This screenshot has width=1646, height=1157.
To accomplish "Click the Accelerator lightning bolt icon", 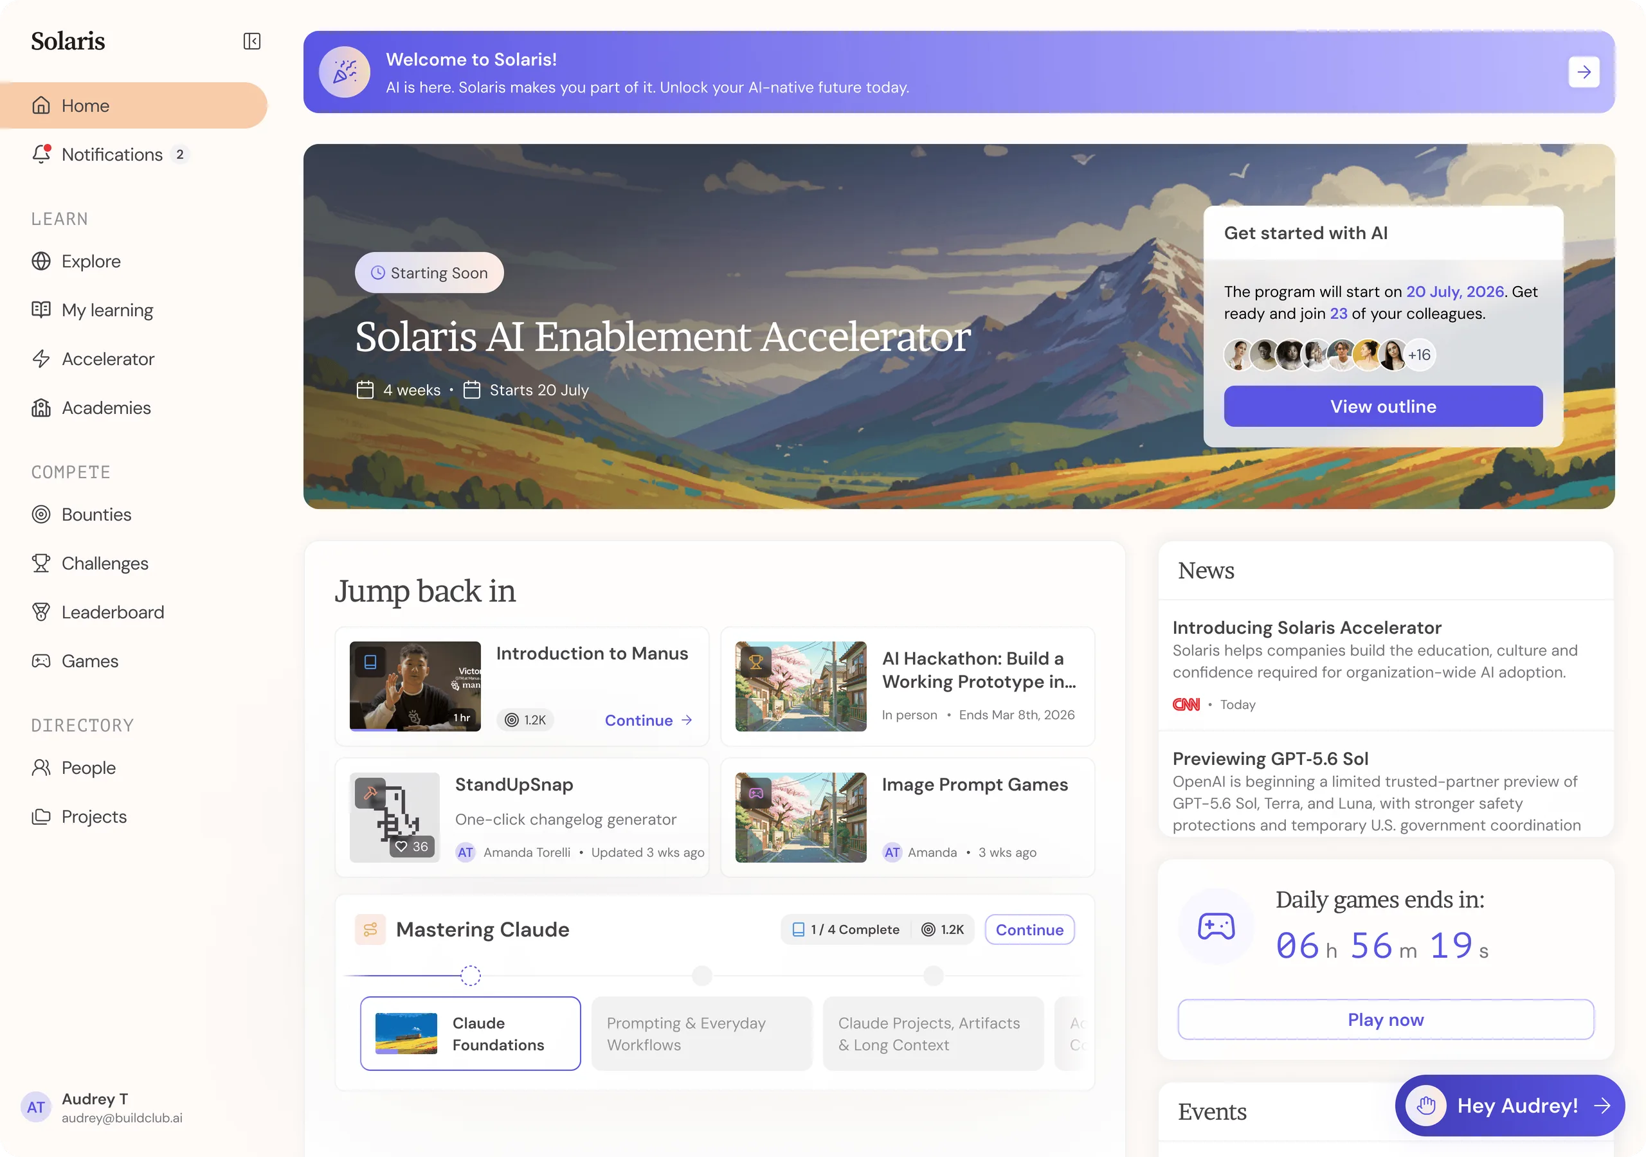I will point(41,359).
